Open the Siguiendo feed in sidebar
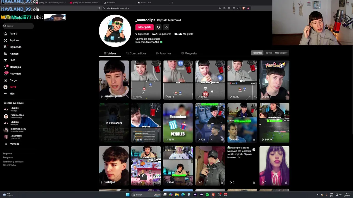The image size is (353, 198). coord(12,47)
